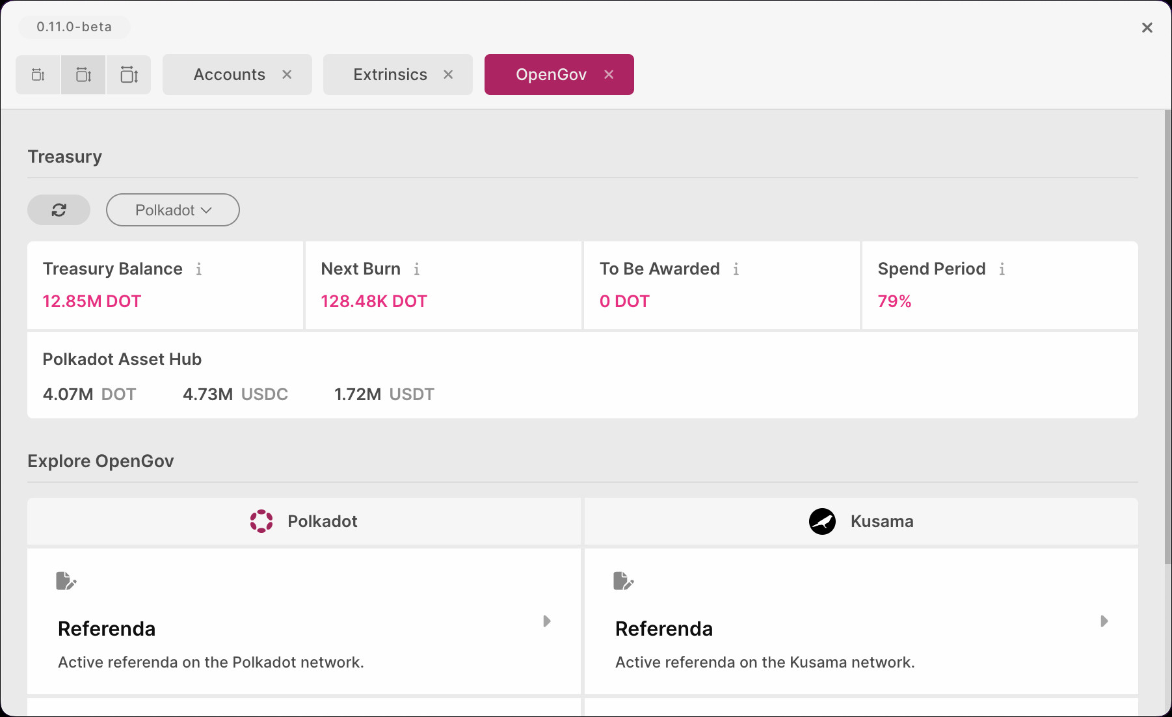Image resolution: width=1172 pixels, height=717 pixels.
Task: Select the medium window size icon
Action: pos(83,75)
